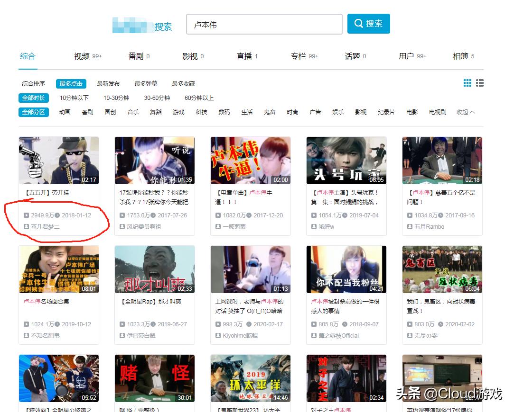514x412 pixels.
Task: Open the 【五五开】穷开挂 title link
Action: tap(47, 193)
